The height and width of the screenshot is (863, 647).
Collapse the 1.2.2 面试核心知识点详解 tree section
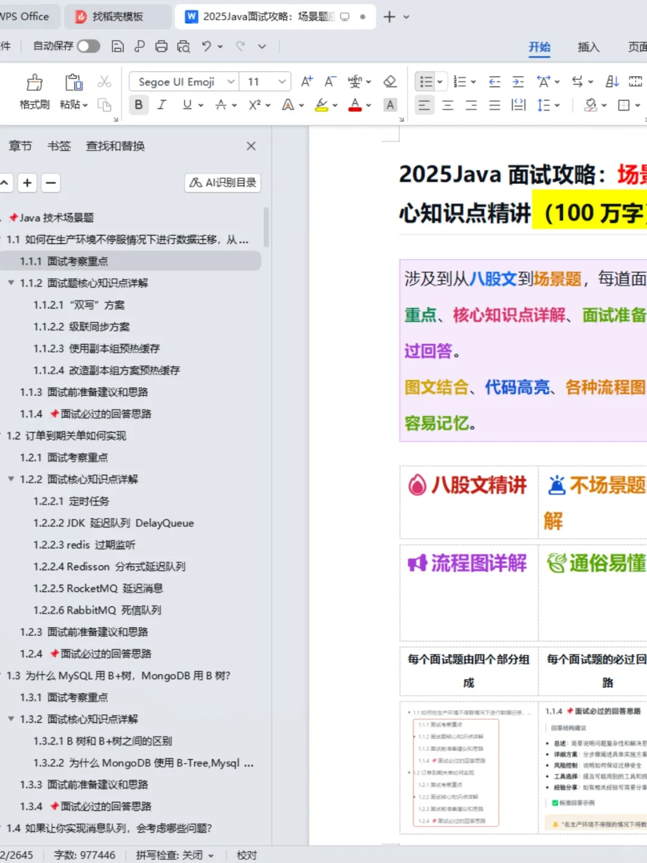pos(11,479)
